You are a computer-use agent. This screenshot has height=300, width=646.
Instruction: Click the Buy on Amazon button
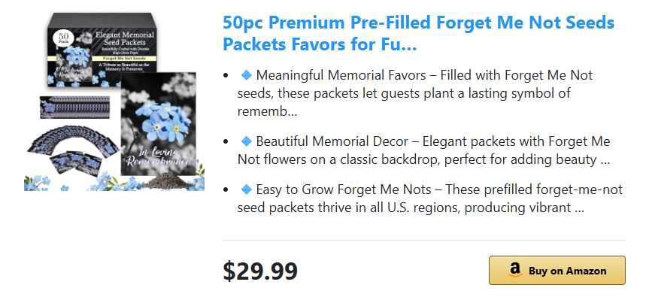coord(557,271)
